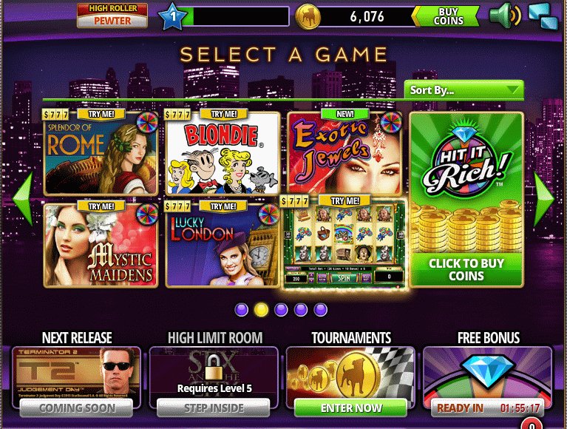Launch the Lucky London game tile
Screen dimensions: 567x429
coord(223,246)
